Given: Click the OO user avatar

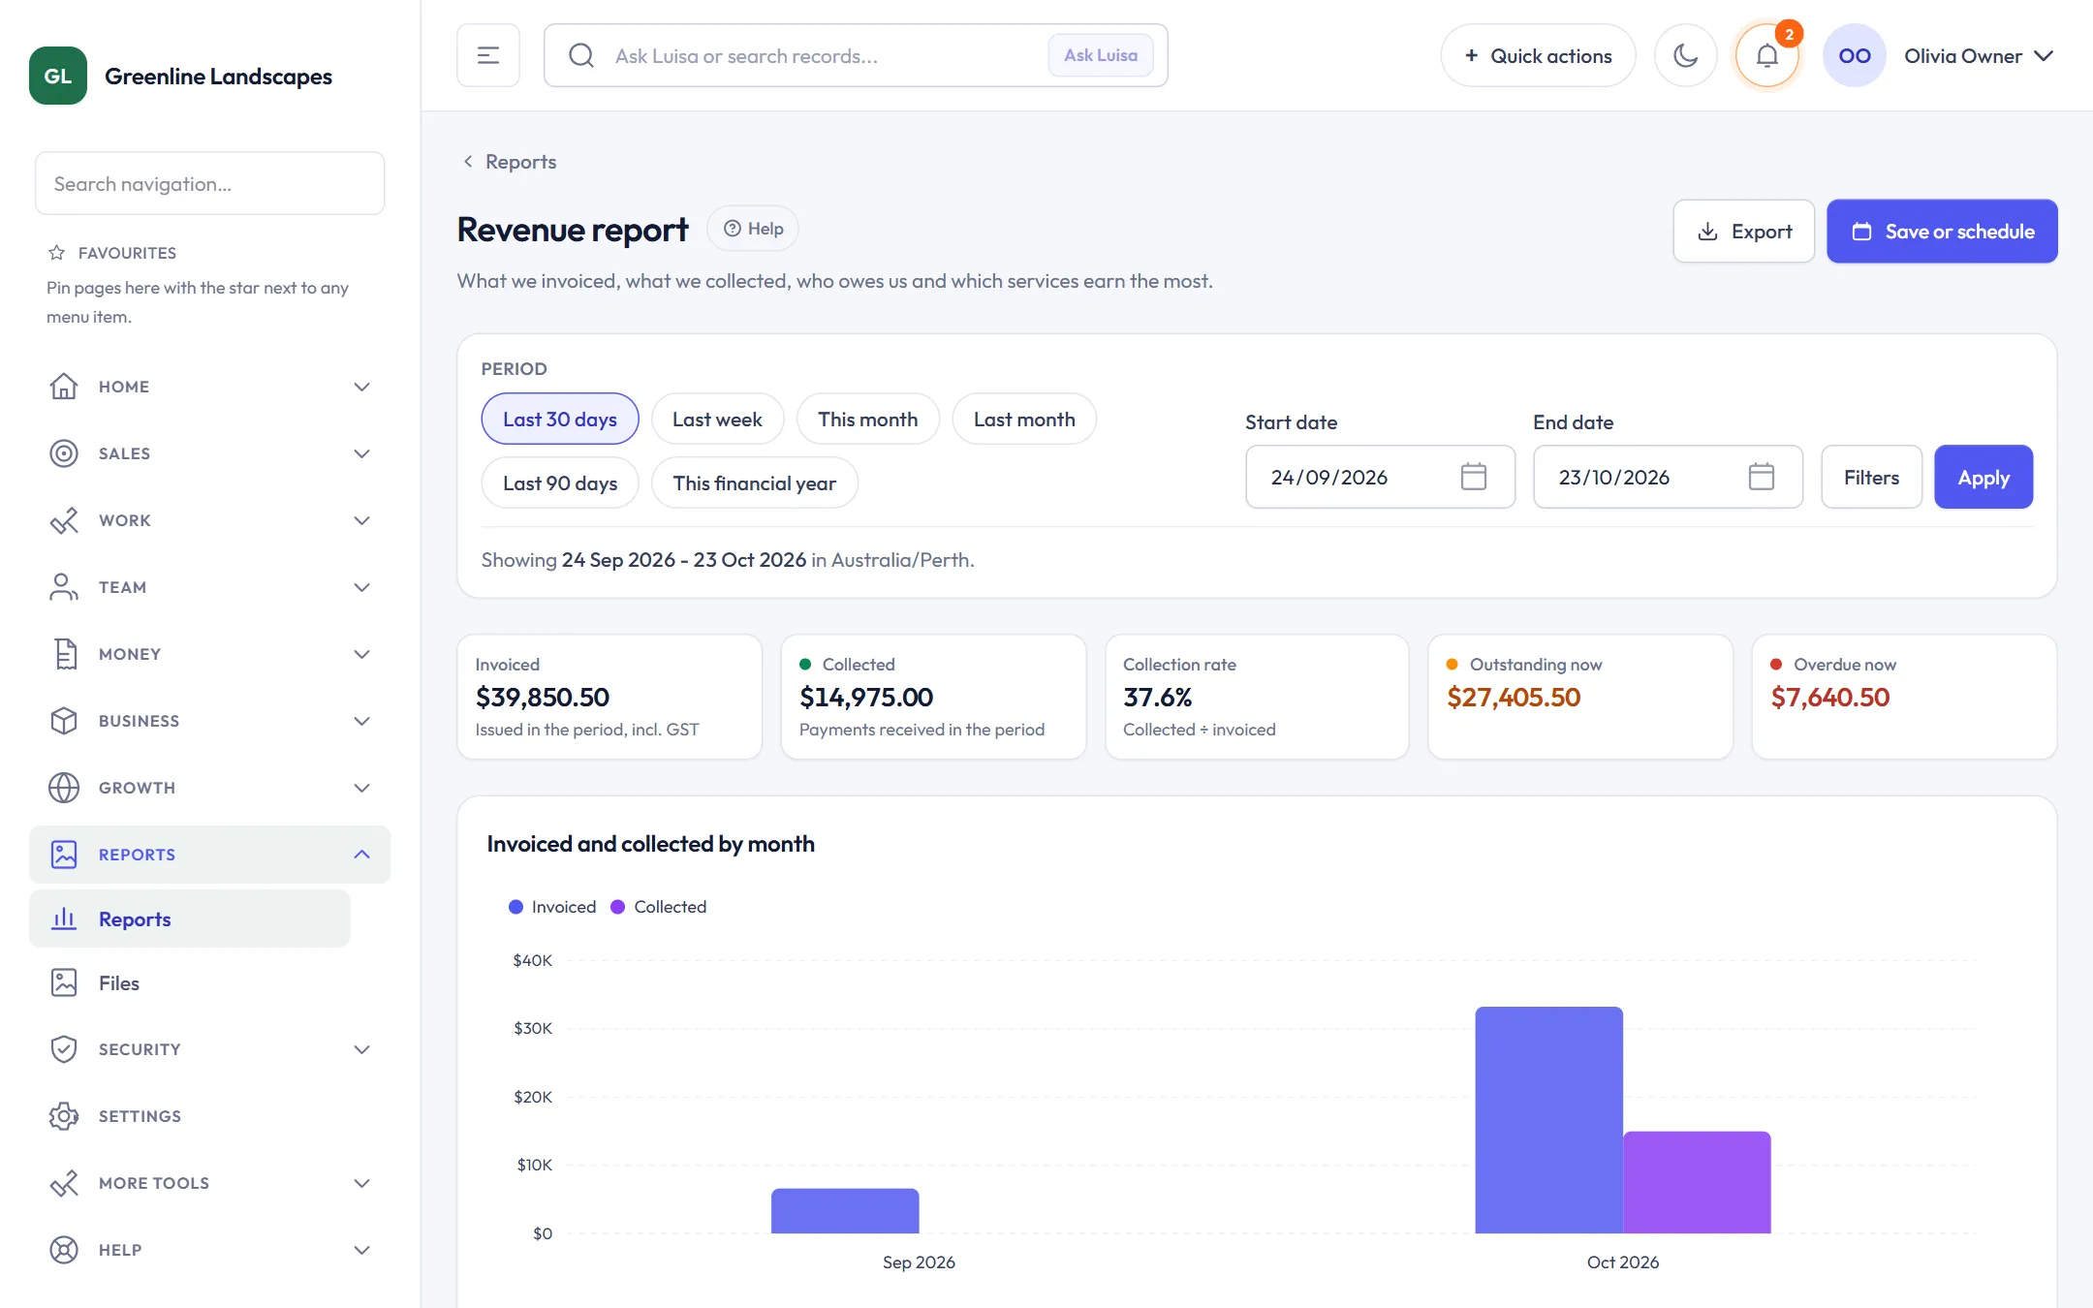Looking at the screenshot, I should point(1854,55).
